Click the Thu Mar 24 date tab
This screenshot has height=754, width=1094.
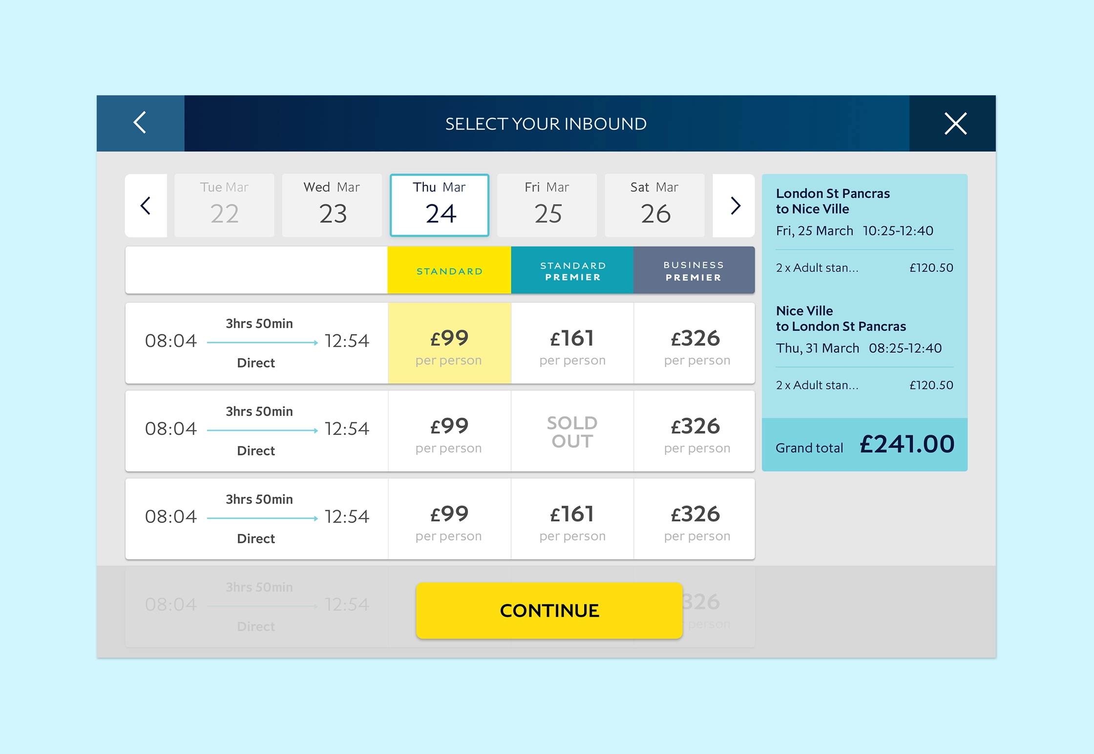tap(440, 205)
